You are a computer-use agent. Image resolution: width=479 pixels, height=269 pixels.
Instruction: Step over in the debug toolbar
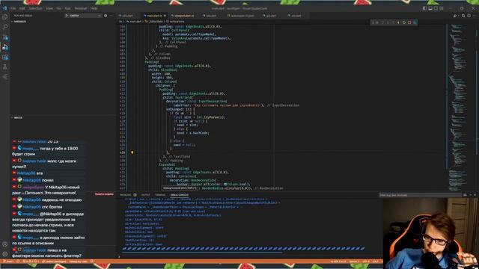click(x=382, y=22)
